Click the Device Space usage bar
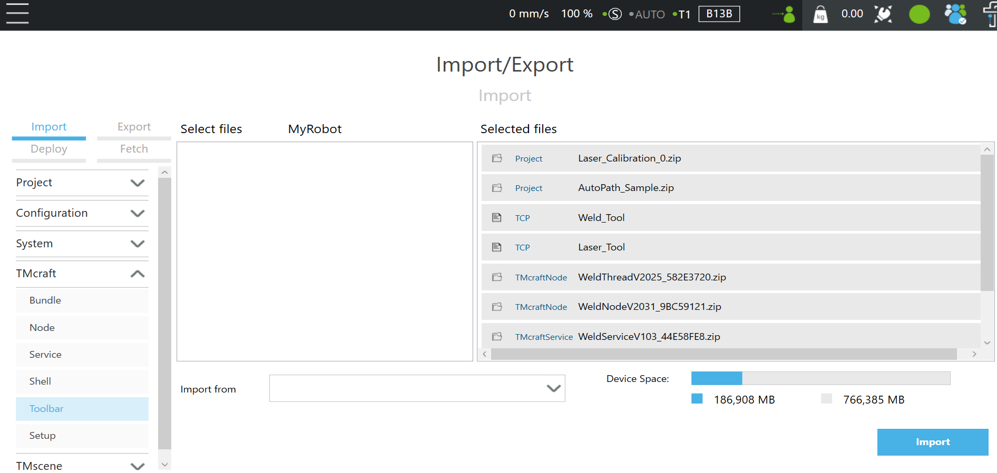Viewport: 997px width, 473px height. tap(820, 378)
